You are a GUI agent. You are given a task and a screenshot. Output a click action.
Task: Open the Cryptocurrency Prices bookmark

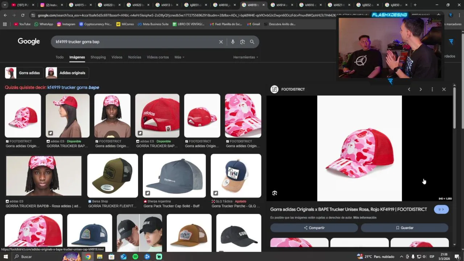(95, 24)
